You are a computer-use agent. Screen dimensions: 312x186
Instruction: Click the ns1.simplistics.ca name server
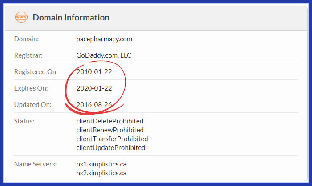(101, 164)
